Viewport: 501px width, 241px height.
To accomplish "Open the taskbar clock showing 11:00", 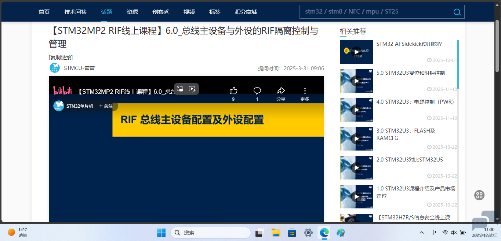I will 483,233.
